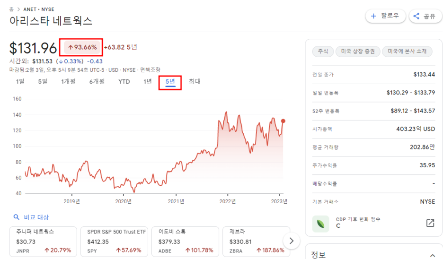The image size is (443, 259).
Task: Open the 어도비 스톡 ADBE comparison card
Action: pos(186,242)
